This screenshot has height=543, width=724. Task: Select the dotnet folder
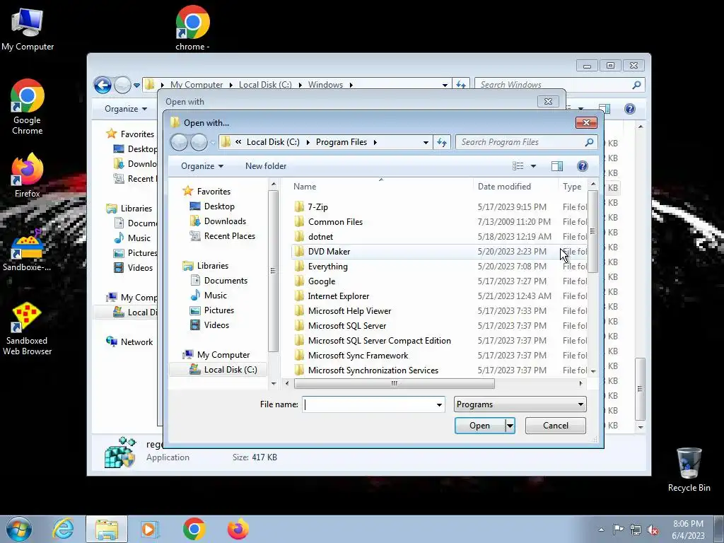(320, 236)
